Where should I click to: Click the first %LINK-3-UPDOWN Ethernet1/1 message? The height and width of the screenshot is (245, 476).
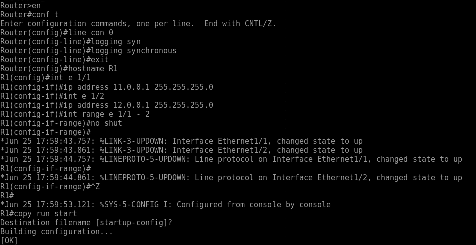181,141
